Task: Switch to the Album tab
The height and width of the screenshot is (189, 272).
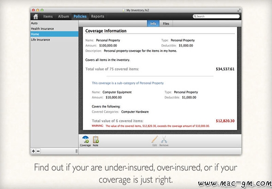Action: click(64, 17)
